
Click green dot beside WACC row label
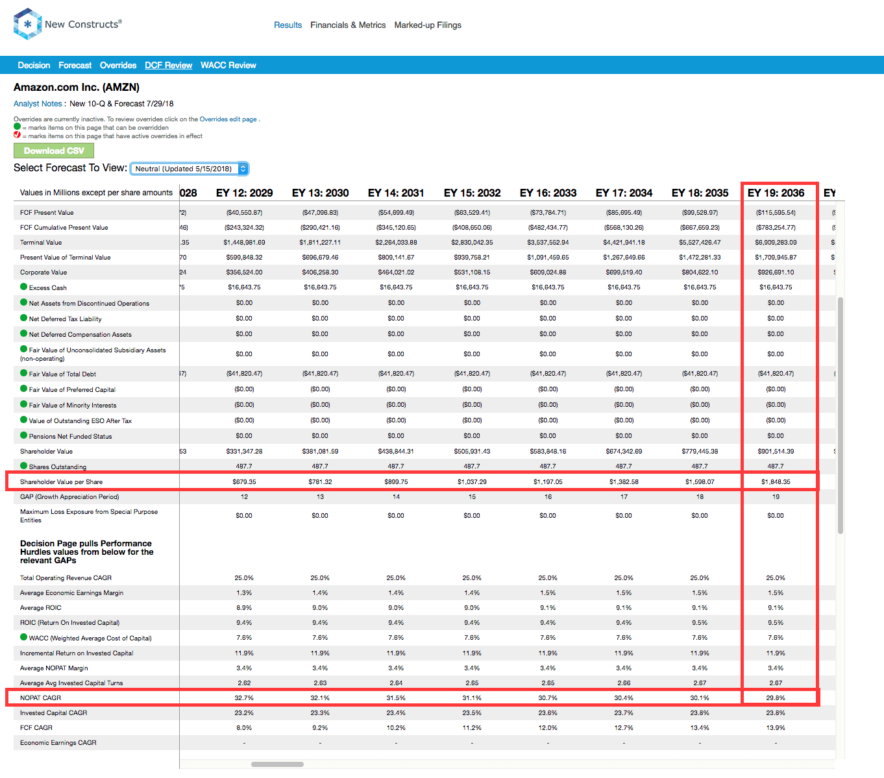[x=24, y=637]
